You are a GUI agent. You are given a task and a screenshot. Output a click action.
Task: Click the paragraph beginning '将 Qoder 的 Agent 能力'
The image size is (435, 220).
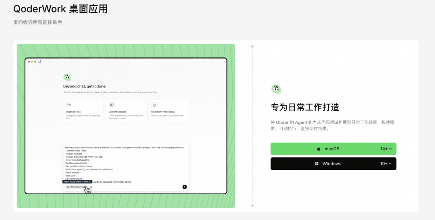point(332,126)
